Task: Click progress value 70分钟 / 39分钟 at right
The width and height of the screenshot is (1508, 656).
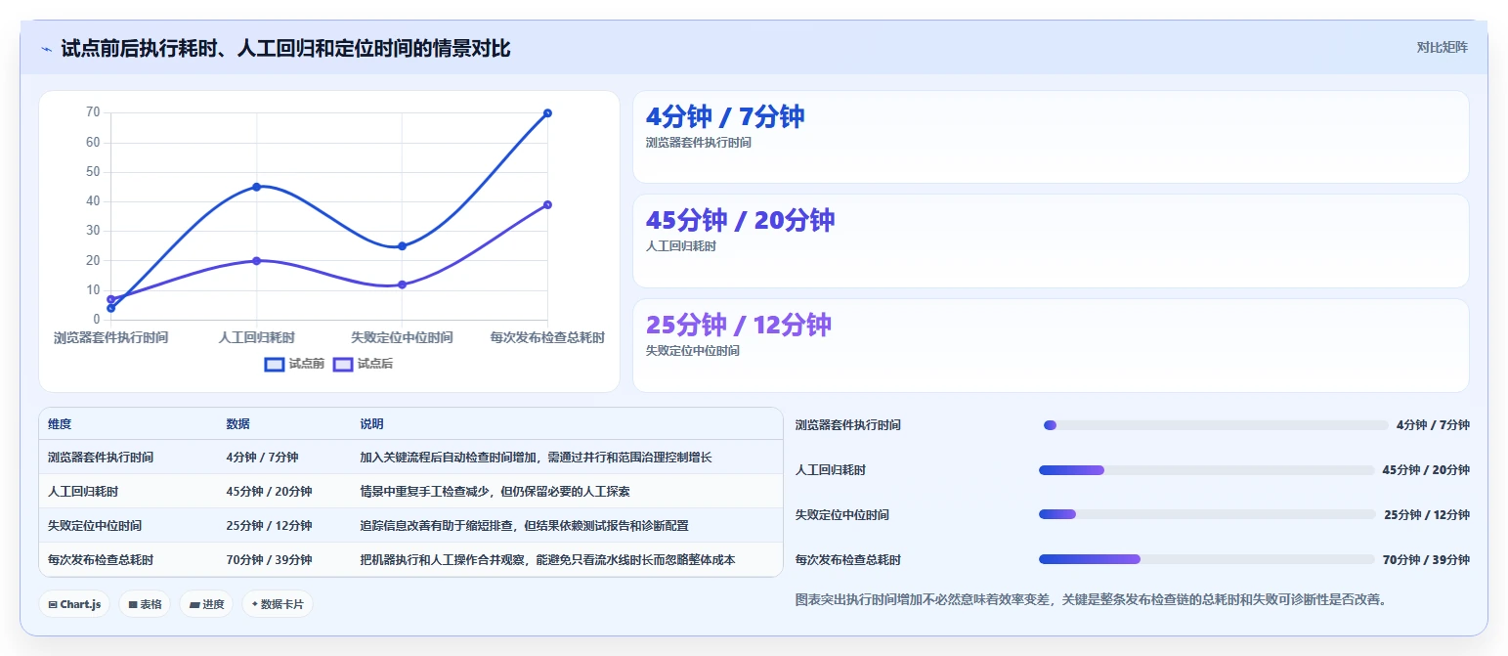Action: [1426, 560]
